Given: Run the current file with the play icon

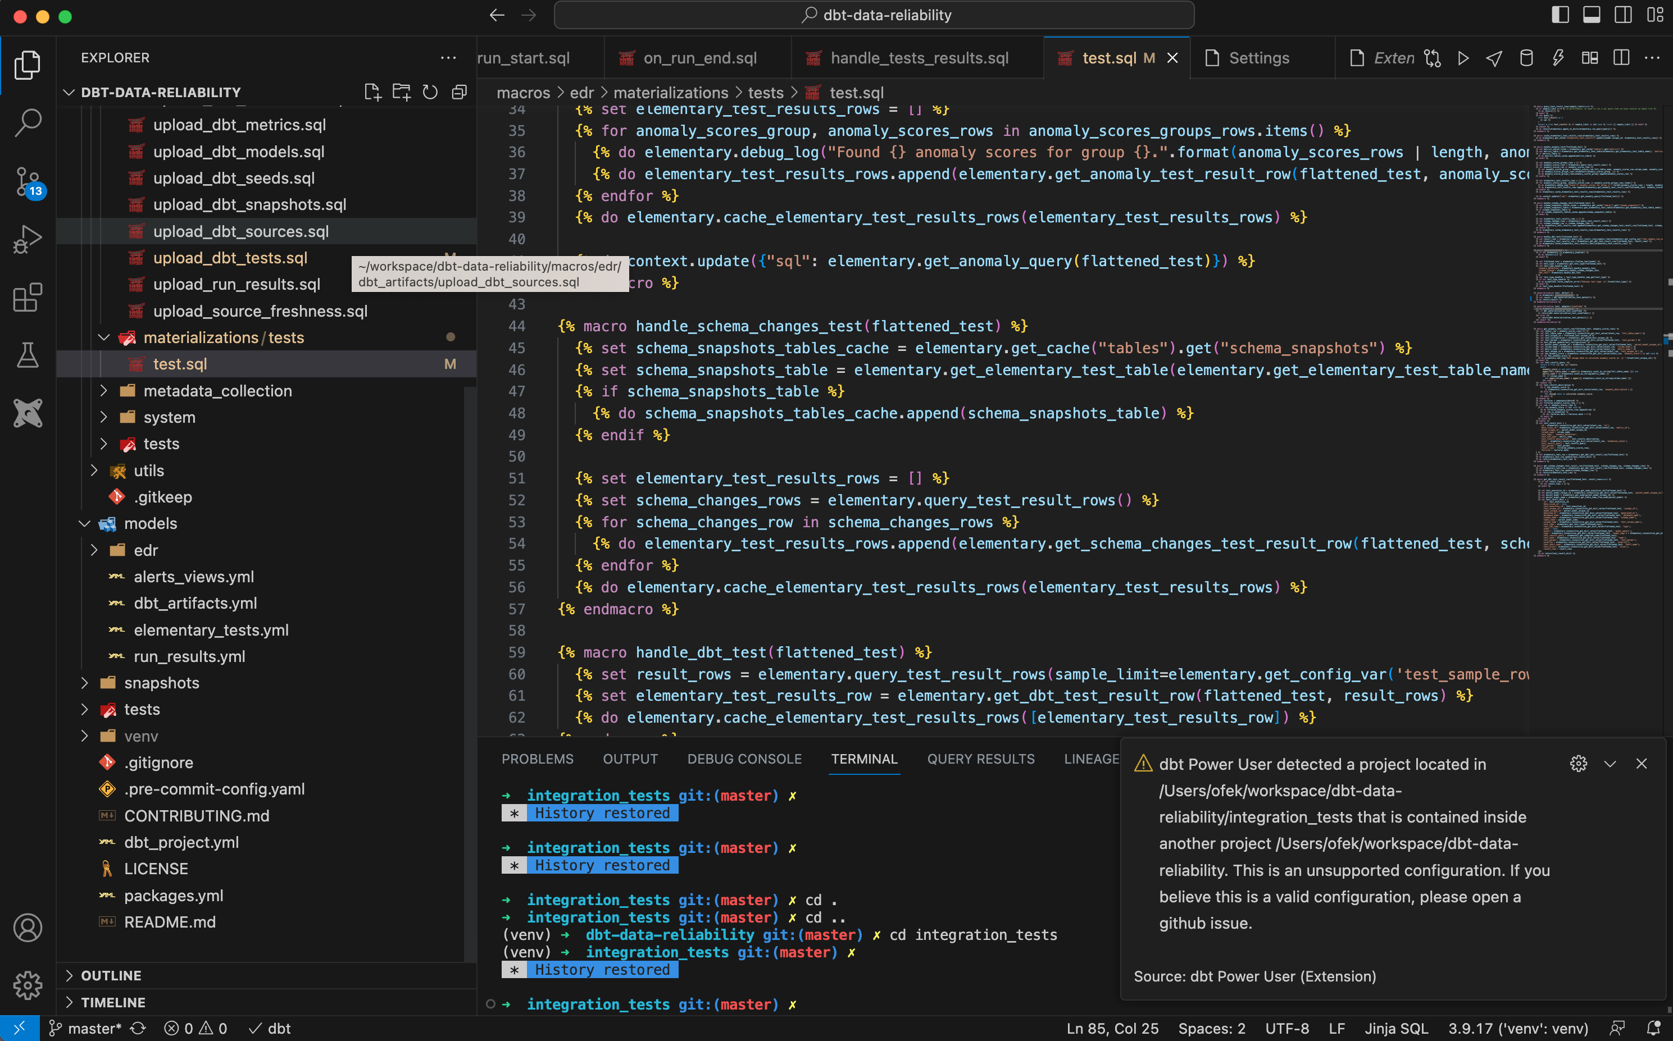Looking at the screenshot, I should [x=1463, y=58].
